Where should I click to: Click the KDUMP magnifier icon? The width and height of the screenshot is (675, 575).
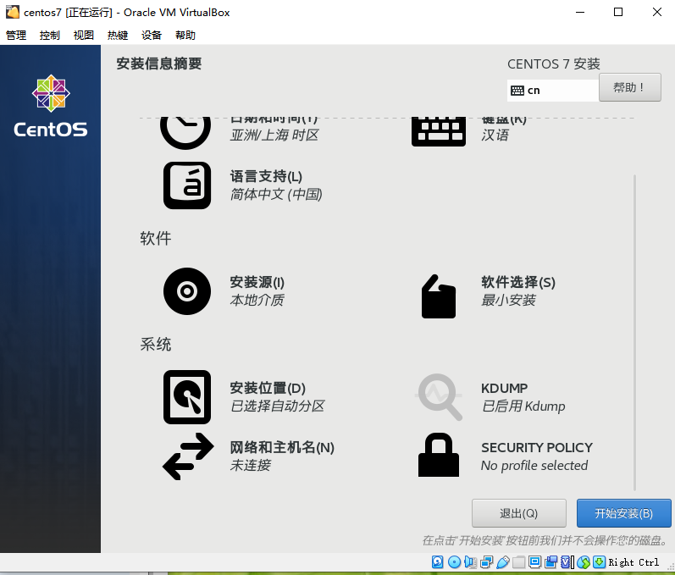(x=439, y=397)
